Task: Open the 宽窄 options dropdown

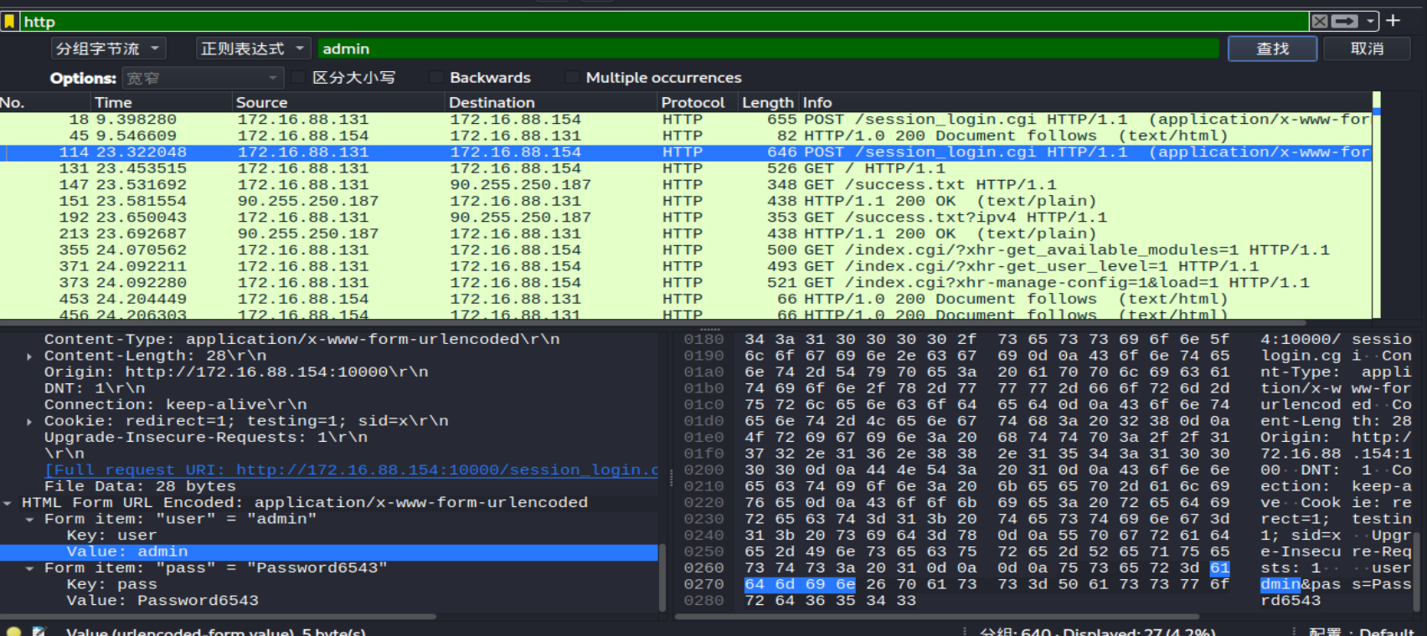Action: coord(202,78)
